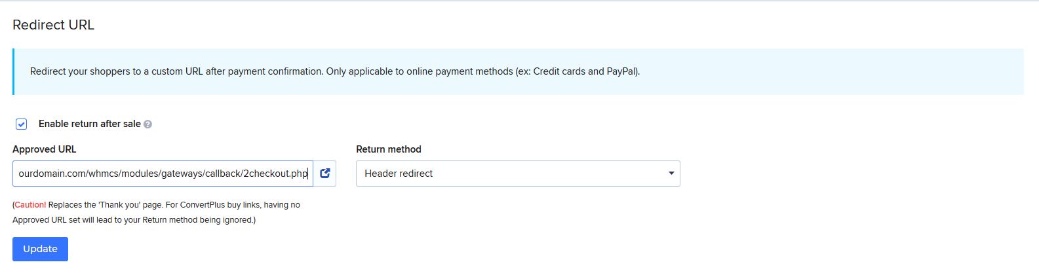1039x277 pixels.
Task: Click the open-link icon beside Approved URL
Action: pyautogui.click(x=324, y=174)
